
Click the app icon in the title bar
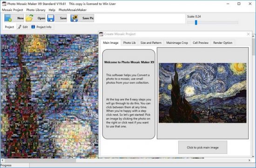(x=4, y=4)
